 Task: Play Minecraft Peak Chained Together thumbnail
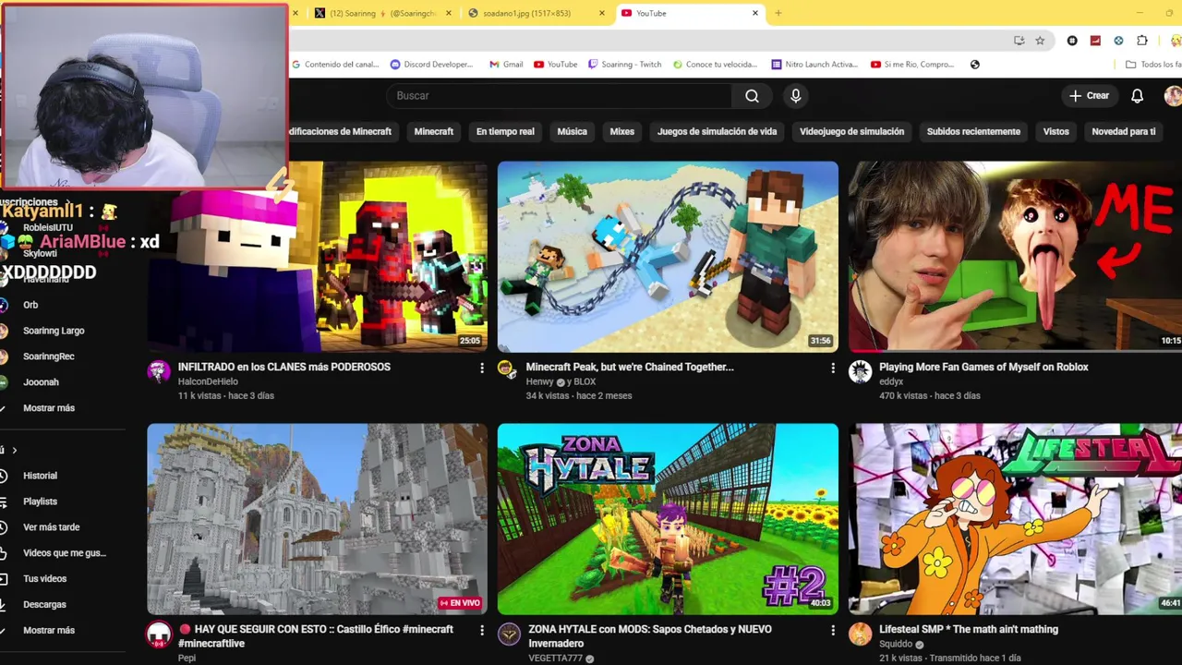point(668,257)
